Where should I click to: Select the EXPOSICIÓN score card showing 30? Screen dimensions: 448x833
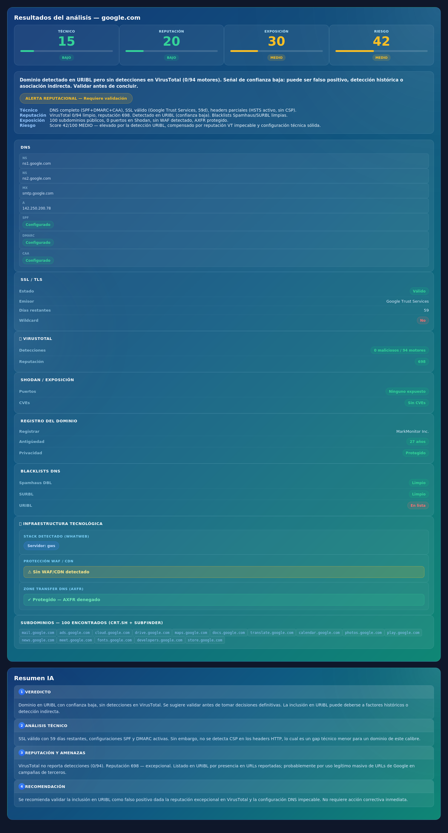pos(277,45)
